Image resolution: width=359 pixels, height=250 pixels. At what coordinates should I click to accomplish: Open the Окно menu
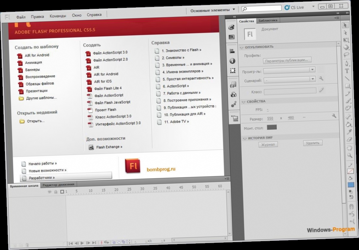[77, 15]
